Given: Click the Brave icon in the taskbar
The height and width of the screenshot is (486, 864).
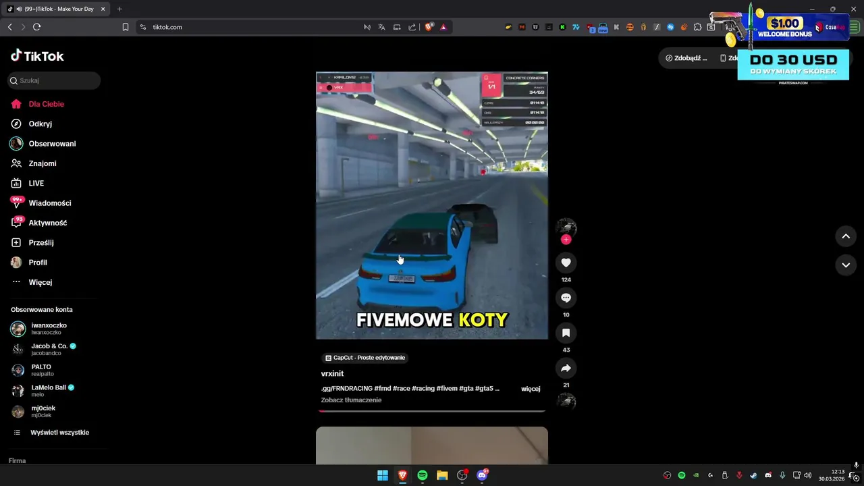Looking at the screenshot, I should 402,475.
